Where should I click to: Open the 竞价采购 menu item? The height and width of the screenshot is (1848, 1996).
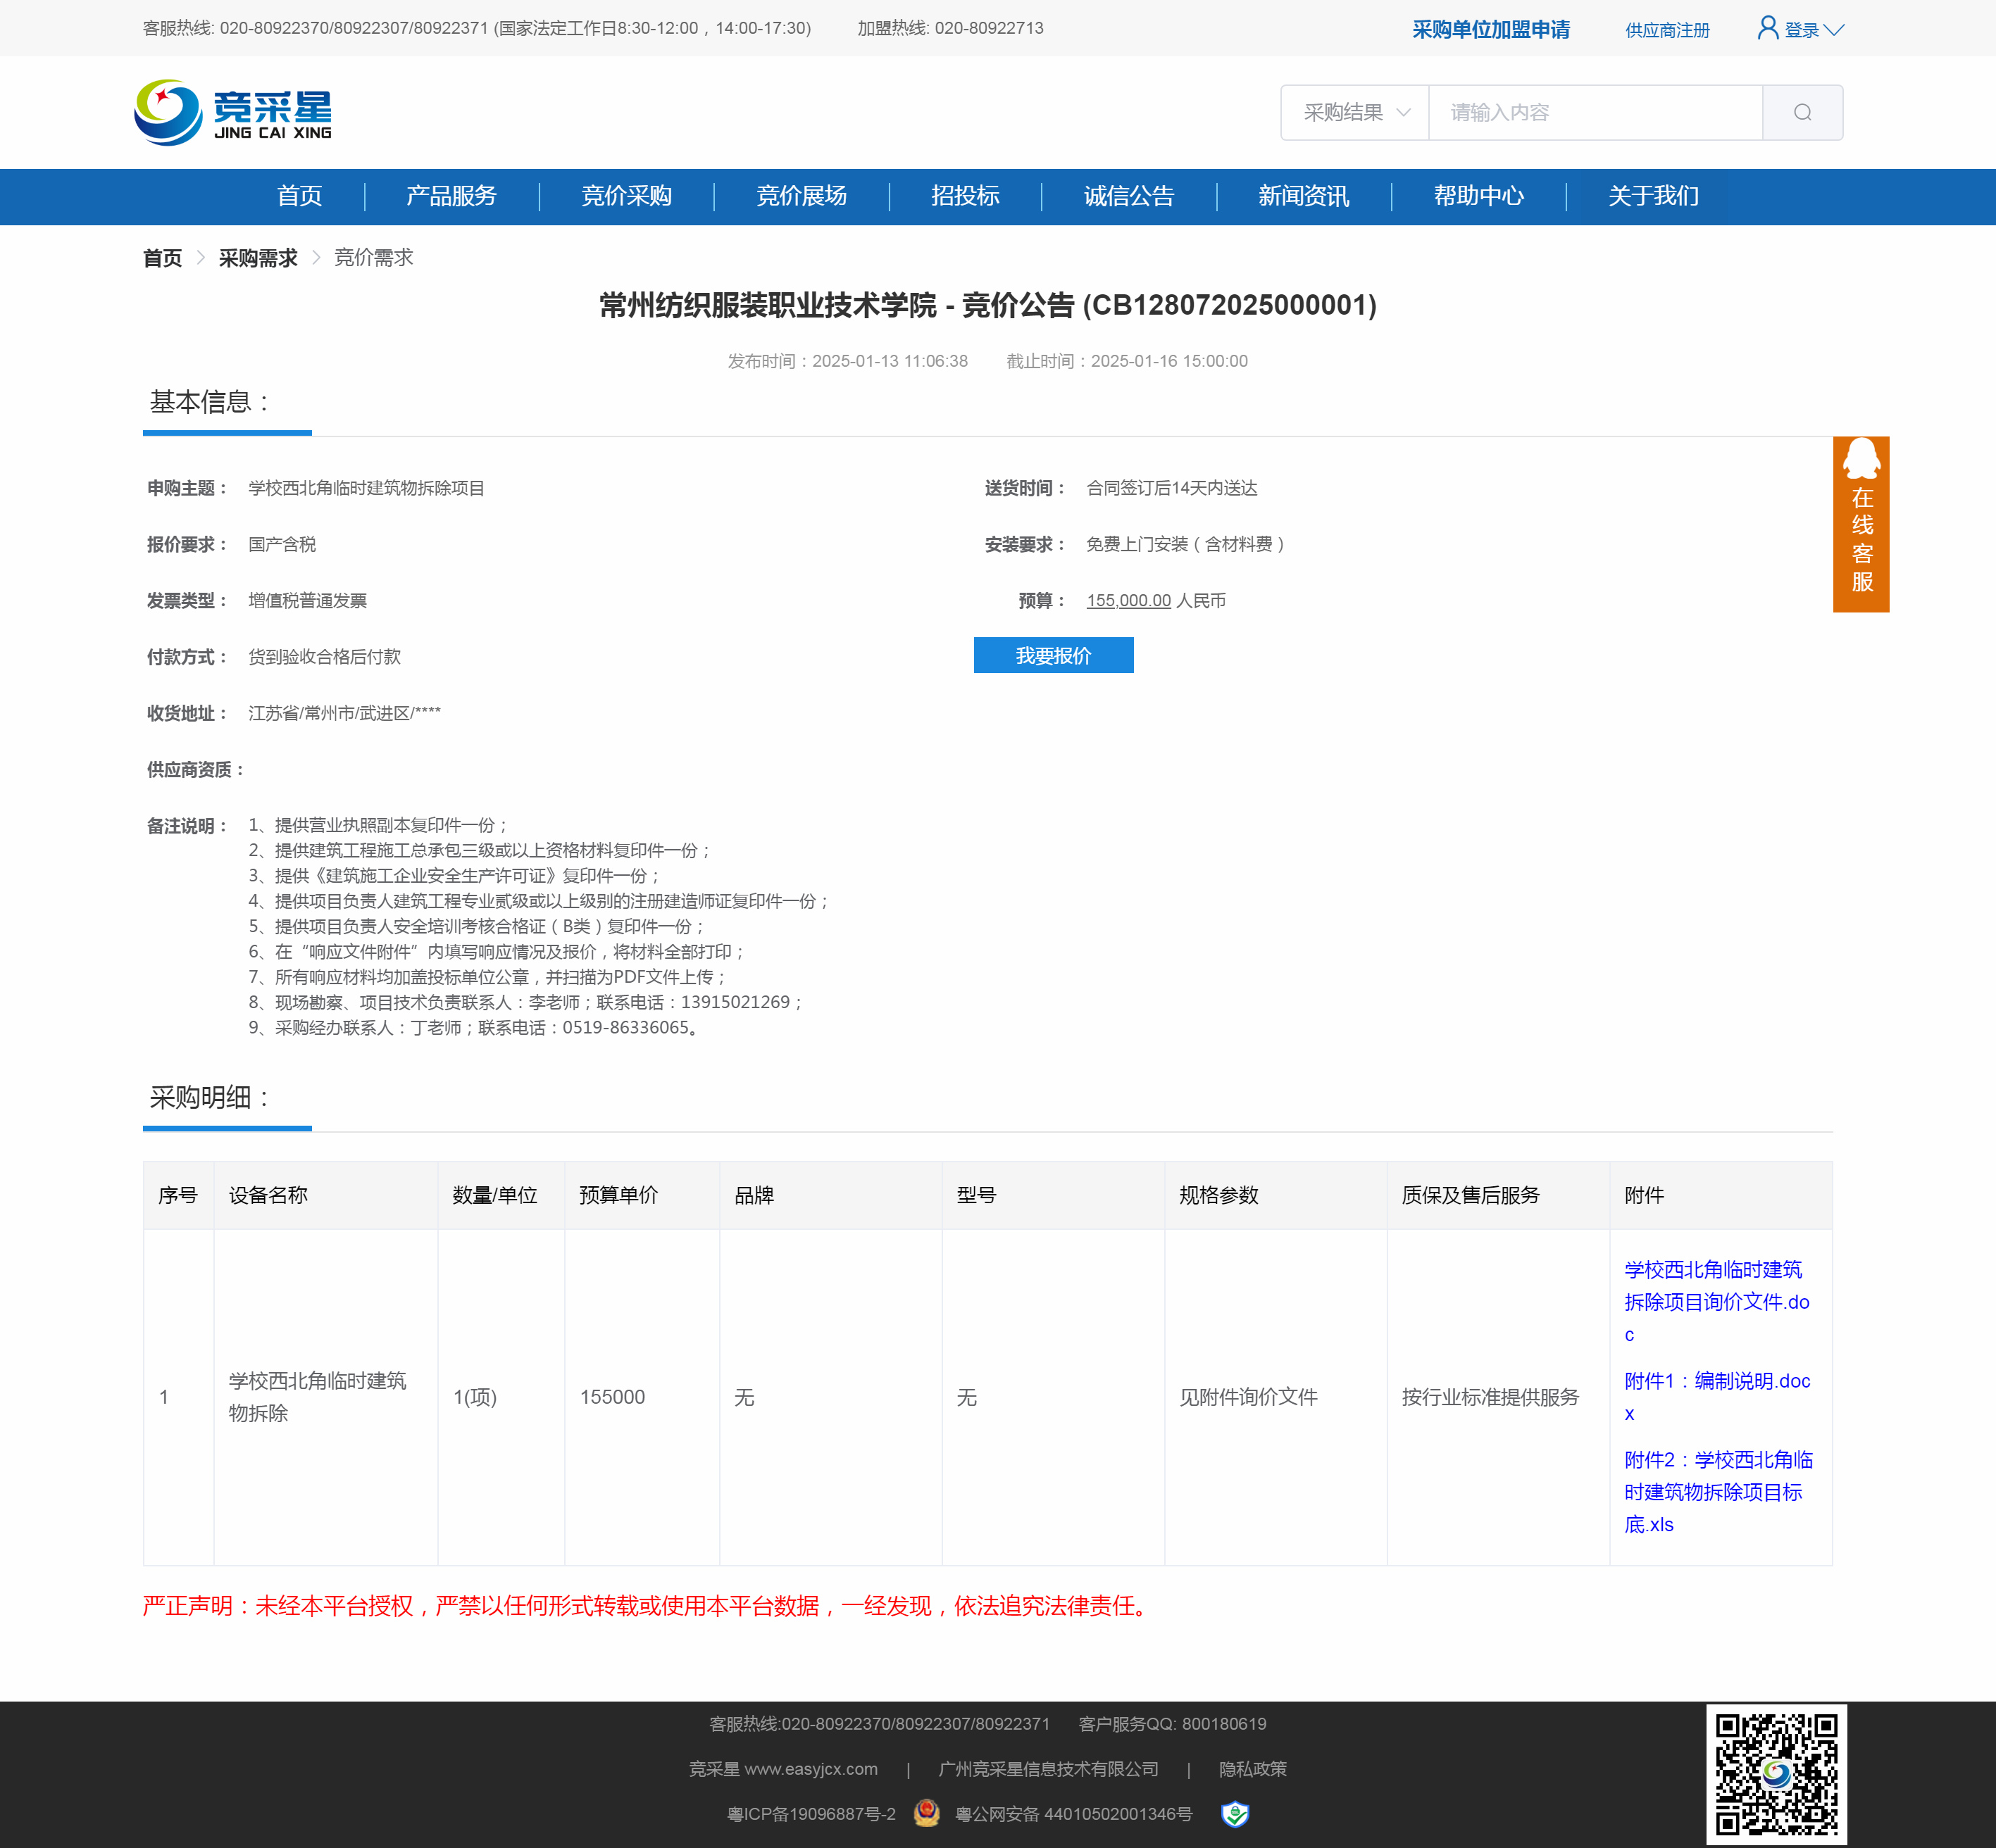[626, 196]
